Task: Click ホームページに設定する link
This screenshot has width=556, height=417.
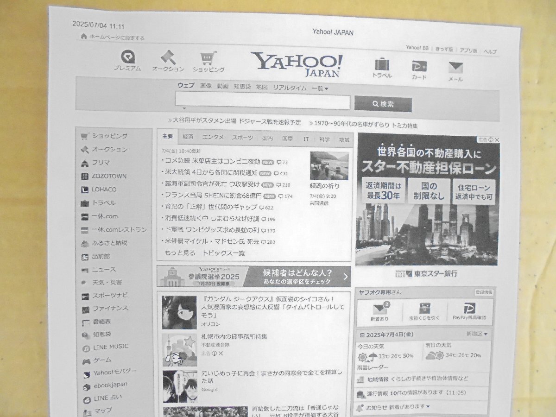Action: coord(117,38)
